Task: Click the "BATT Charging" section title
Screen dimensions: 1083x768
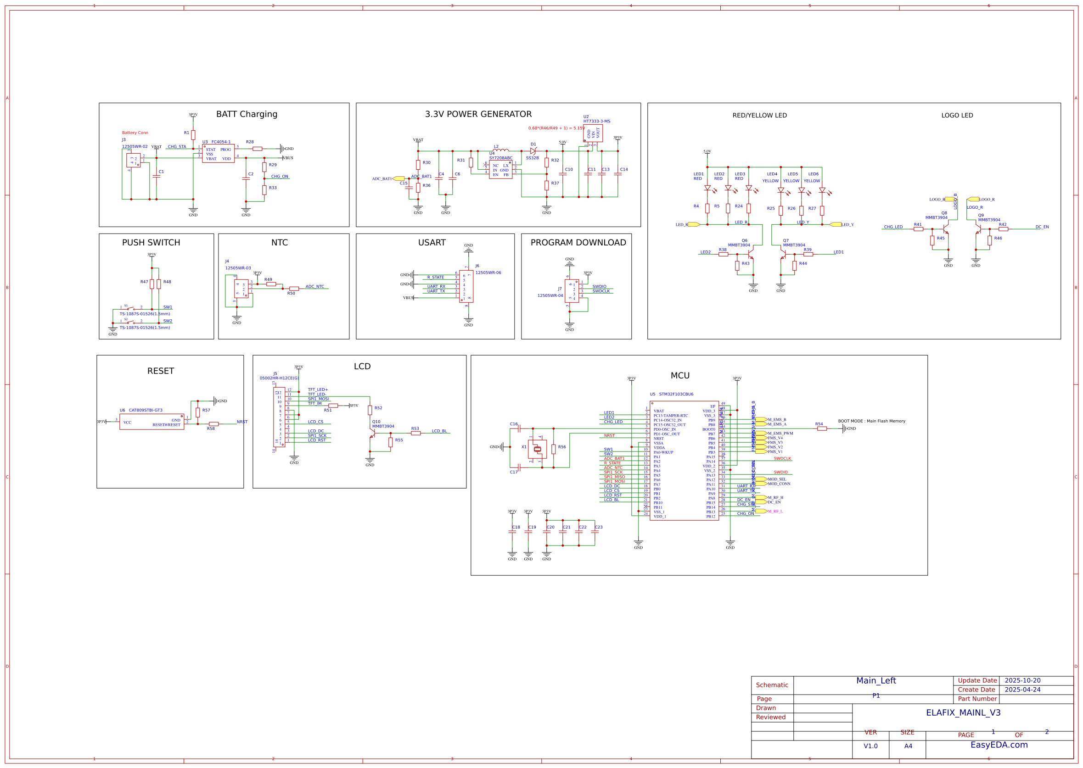Action: pyautogui.click(x=247, y=114)
